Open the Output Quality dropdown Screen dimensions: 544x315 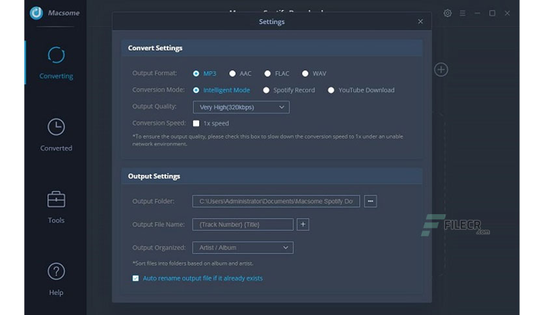(x=241, y=107)
